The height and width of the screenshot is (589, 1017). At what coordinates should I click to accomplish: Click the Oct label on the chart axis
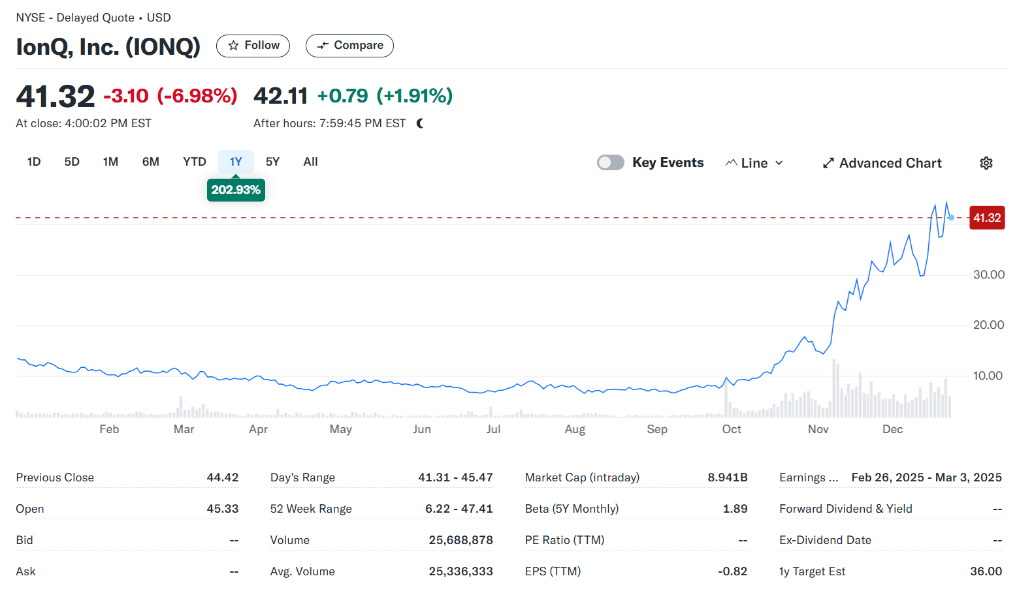[x=732, y=429]
